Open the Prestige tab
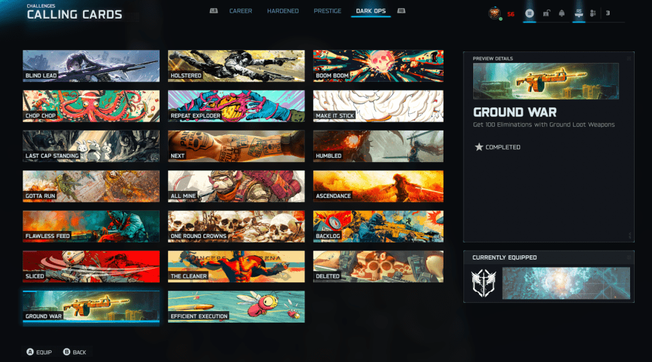The height and width of the screenshot is (362, 652). pyautogui.click(x=327, y=12)
